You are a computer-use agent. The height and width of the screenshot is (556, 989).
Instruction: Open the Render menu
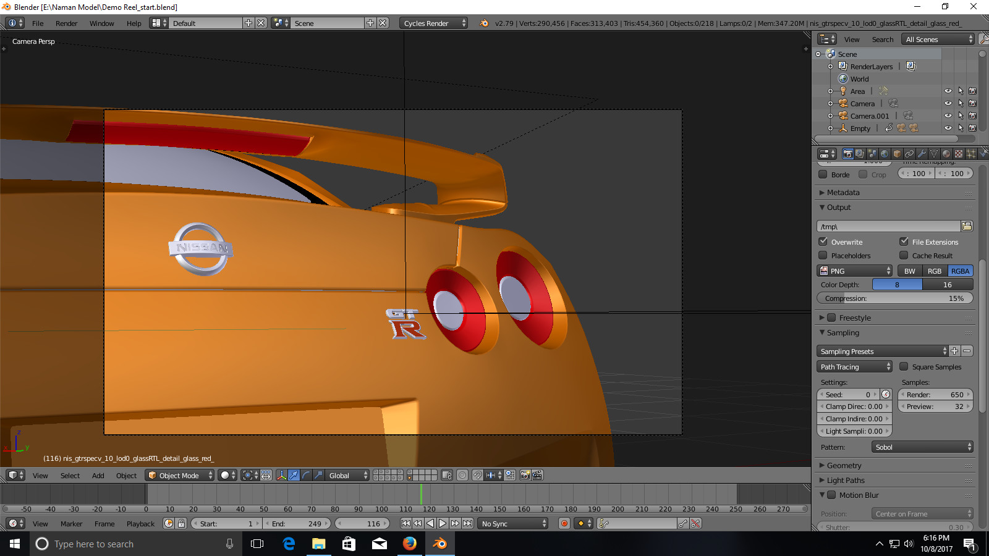pos(66,23)
